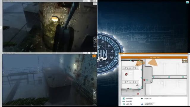Click the lower 1P01/1P11 room label
The width and height of the screenshot is (190, 107).
point(131,82)
